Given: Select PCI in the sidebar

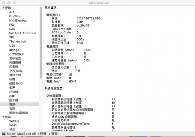Looking at the screenshot, I should 12,25.
